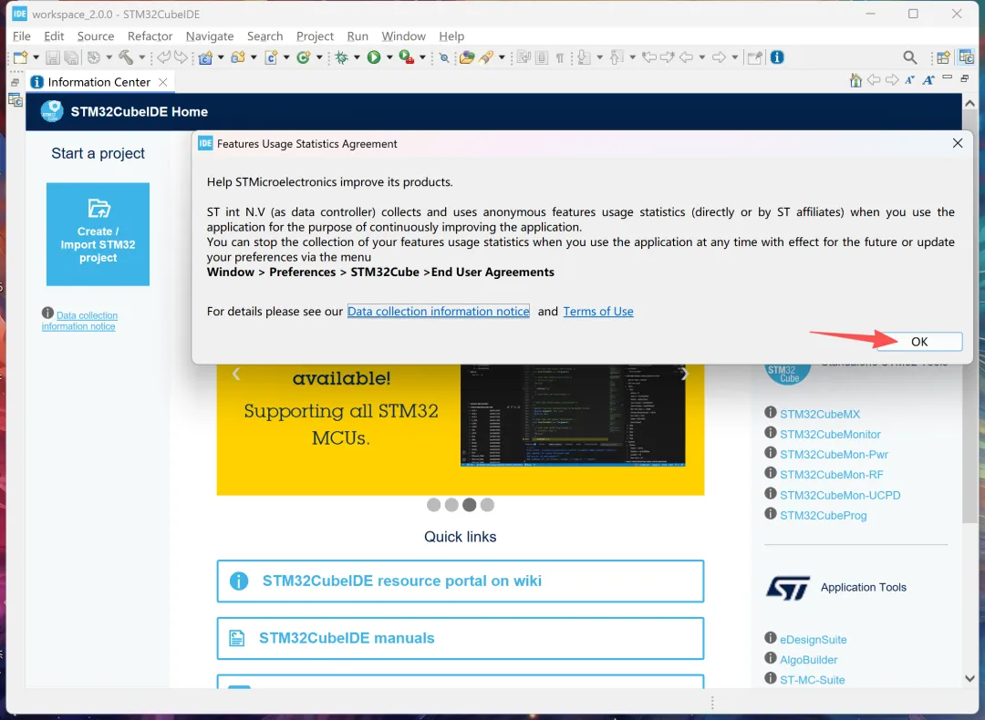Image resolution: width=985 pixels, height=720 pixels.
Task: Open the Project menu
Action: click(315, 36)
